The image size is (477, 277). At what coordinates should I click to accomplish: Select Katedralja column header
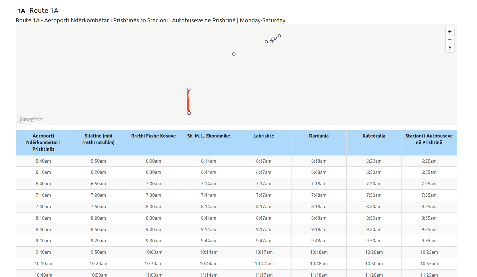[x=374, y=142]
